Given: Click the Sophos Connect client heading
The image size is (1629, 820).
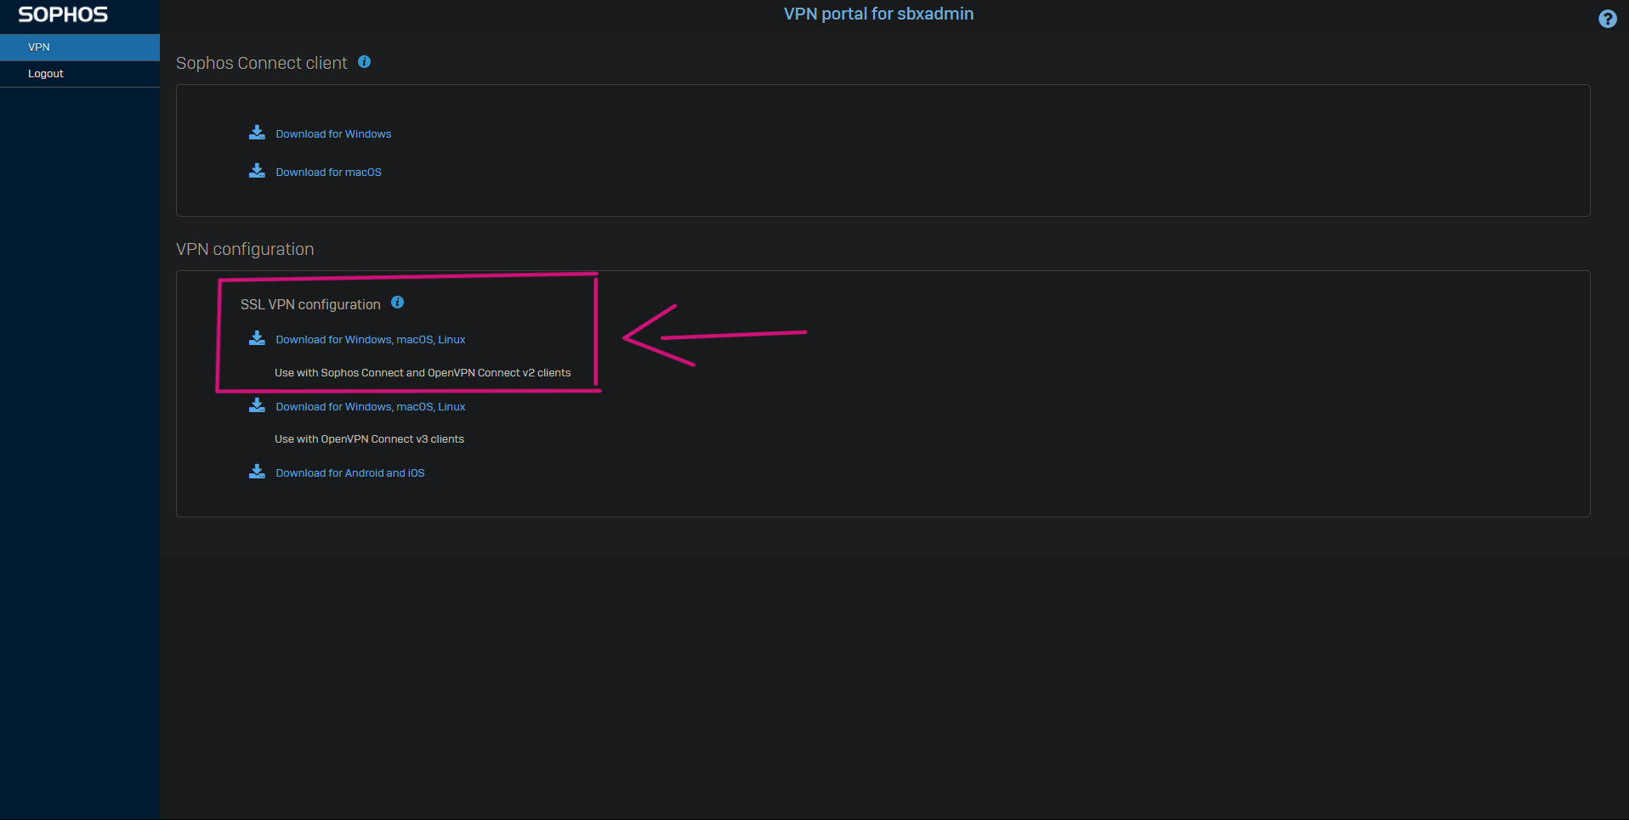Looking at the screenshot, I should pos(261,64).
